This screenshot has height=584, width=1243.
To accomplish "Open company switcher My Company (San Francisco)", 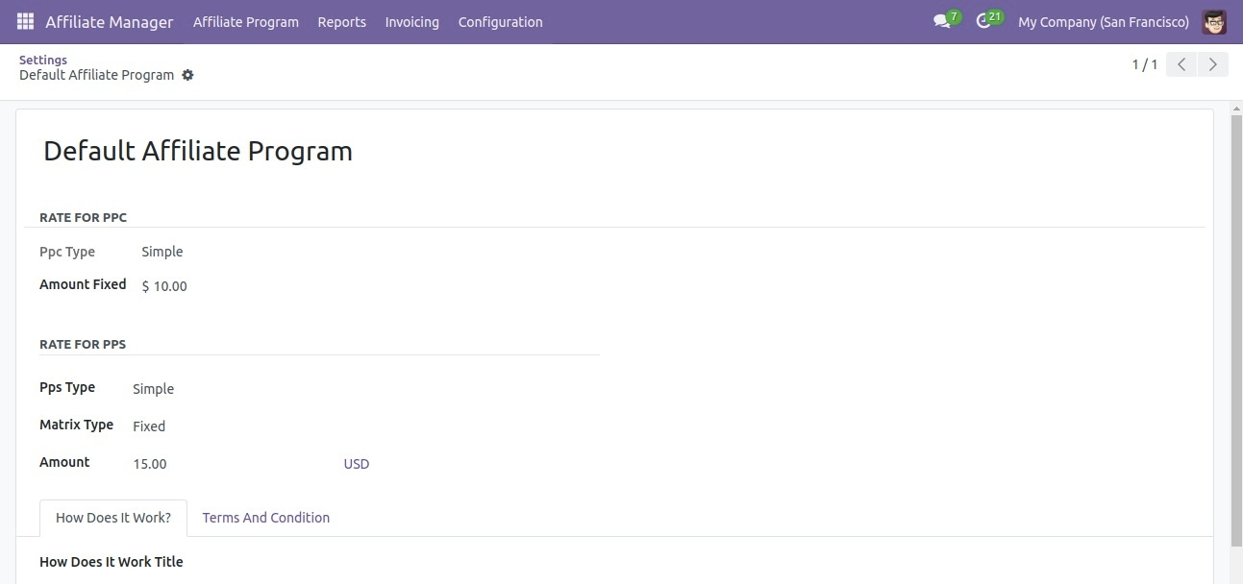I will point(1104,21).
